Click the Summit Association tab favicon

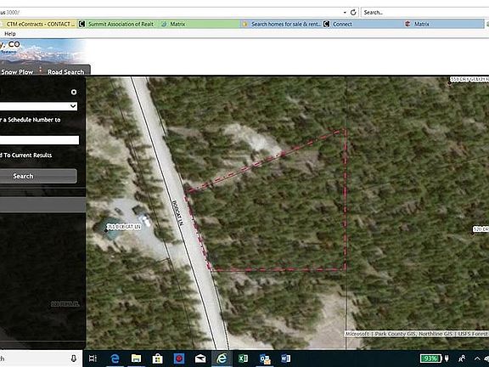tap(81, 24)
